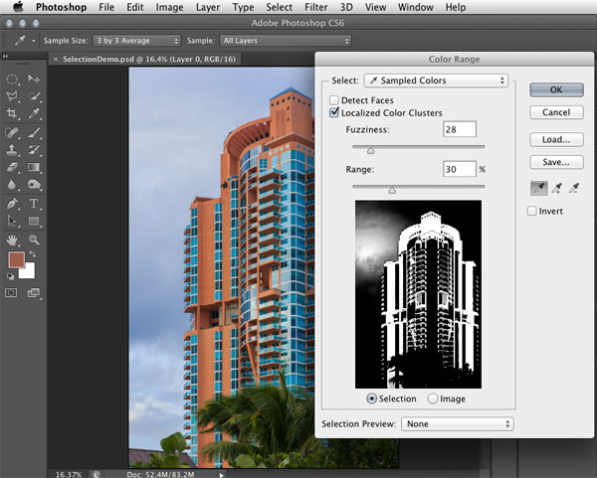Adjust the Range slider handle
The height and width of the screenshot is (478, 597).
[392, 190]
